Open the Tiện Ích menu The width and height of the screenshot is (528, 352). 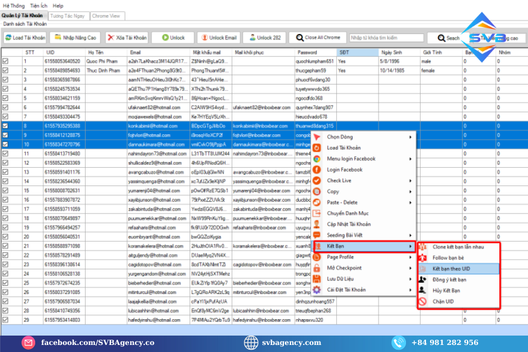pos(39,5)
